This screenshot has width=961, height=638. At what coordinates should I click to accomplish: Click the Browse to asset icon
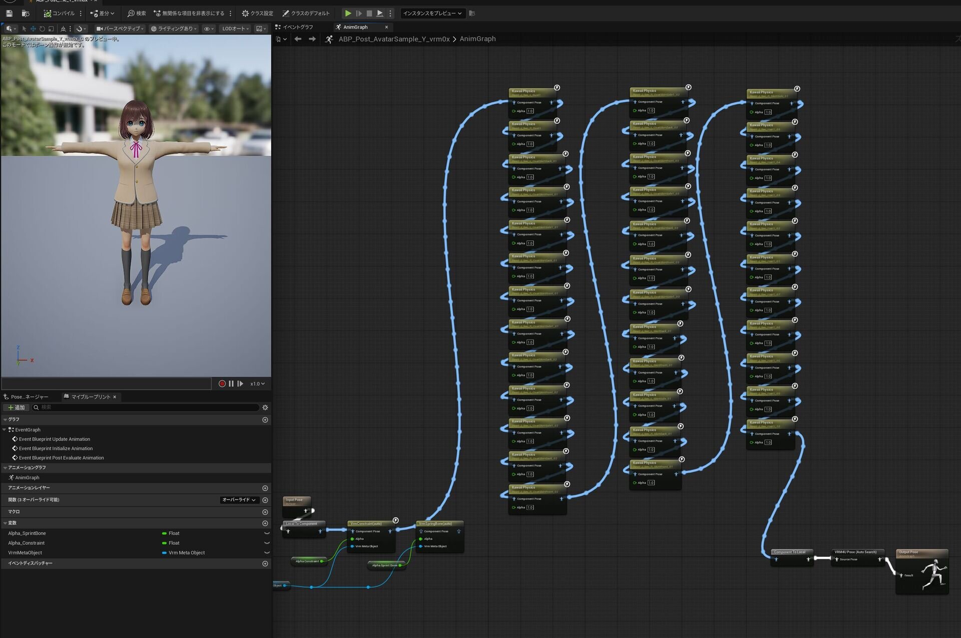[26, 14]
